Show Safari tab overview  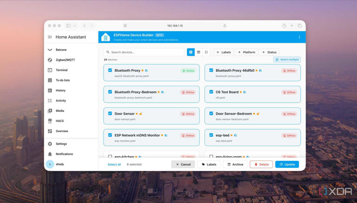(x=300, y=25)
